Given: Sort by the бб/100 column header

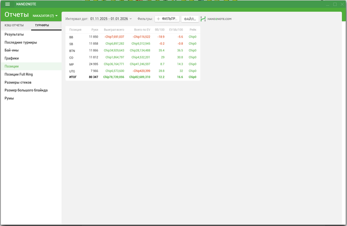Looking at the screenshot, I should 160,30.
